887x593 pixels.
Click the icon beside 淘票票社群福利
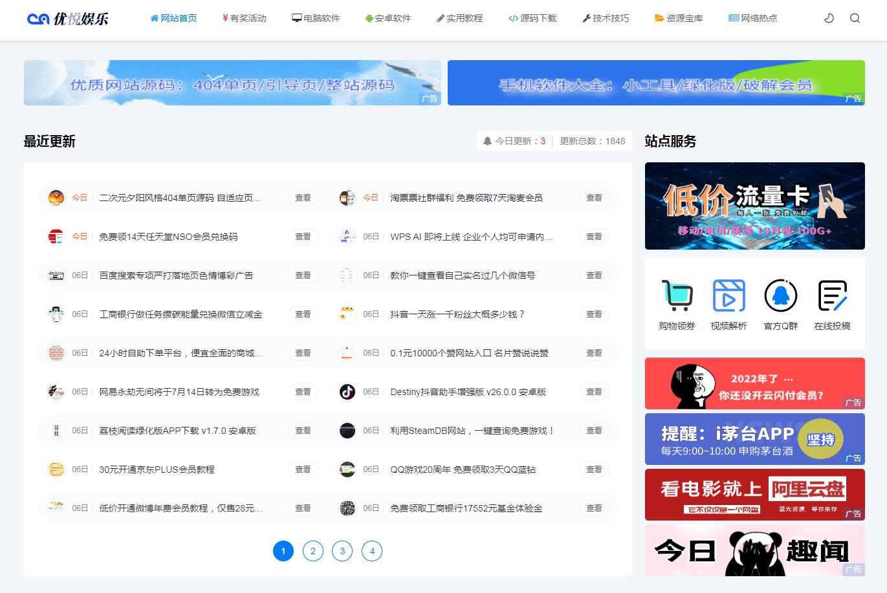pyautogui.click(x=347, y=198)
